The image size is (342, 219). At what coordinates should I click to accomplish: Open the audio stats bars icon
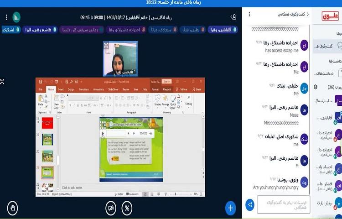[x=17, y=17]
